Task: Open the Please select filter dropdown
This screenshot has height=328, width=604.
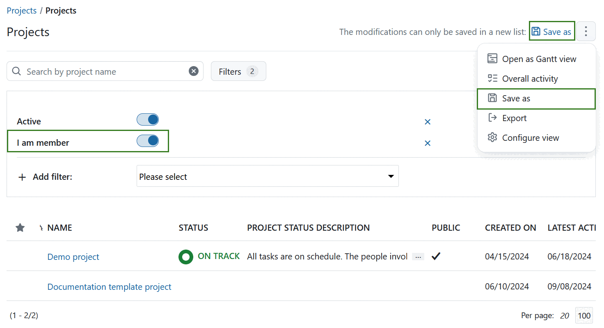Action: [267, 176]
